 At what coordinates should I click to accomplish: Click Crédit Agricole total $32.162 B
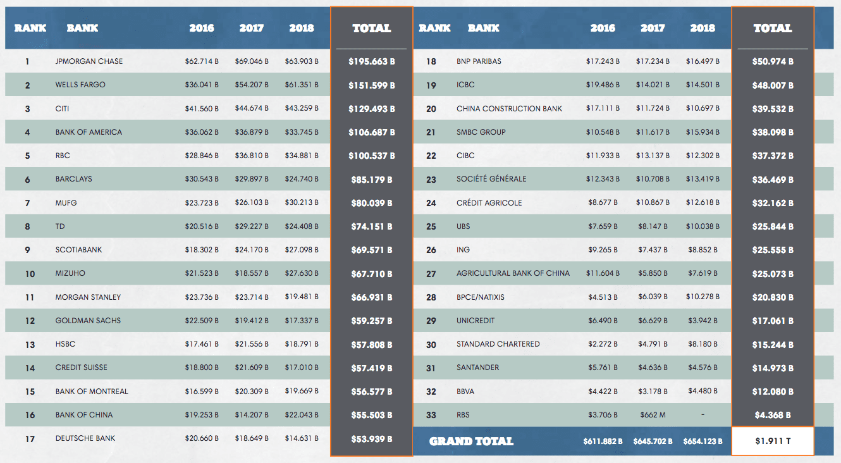[773, 203]
